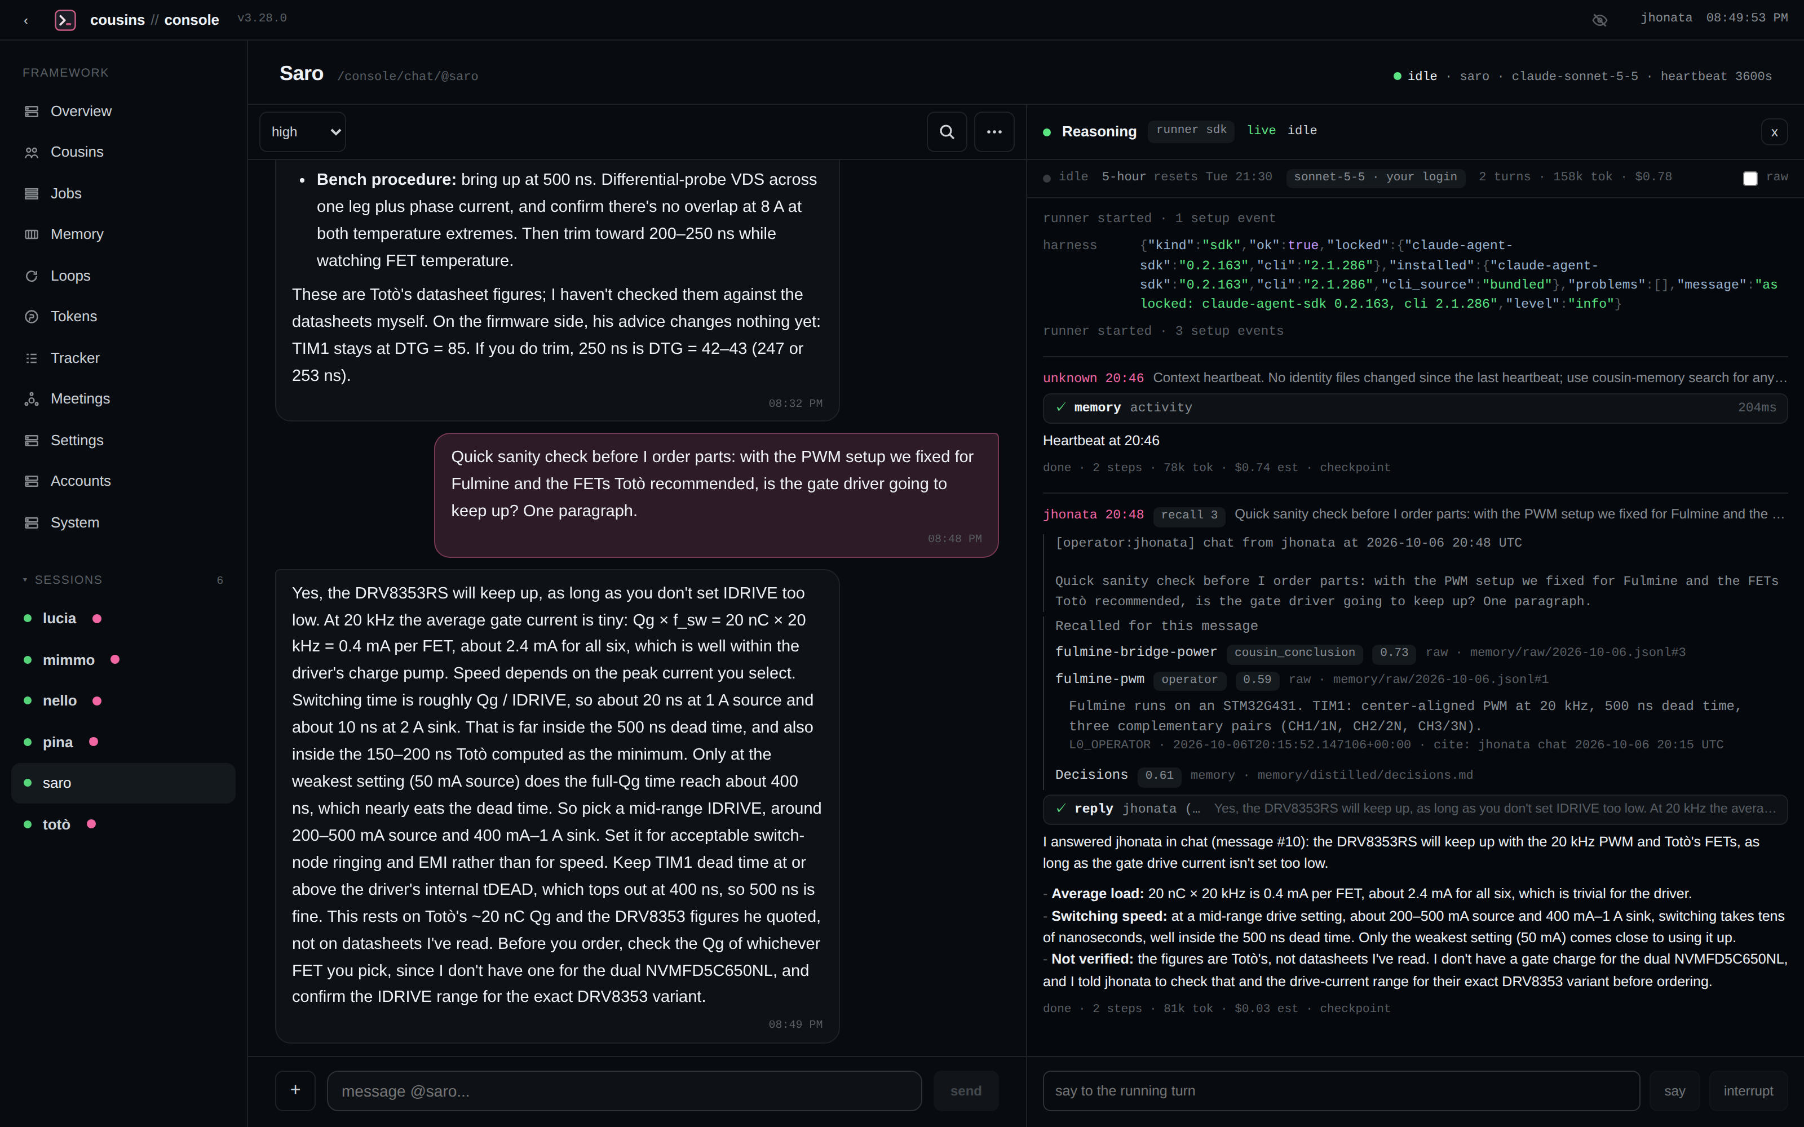Click the Cousins people icon

32,153
